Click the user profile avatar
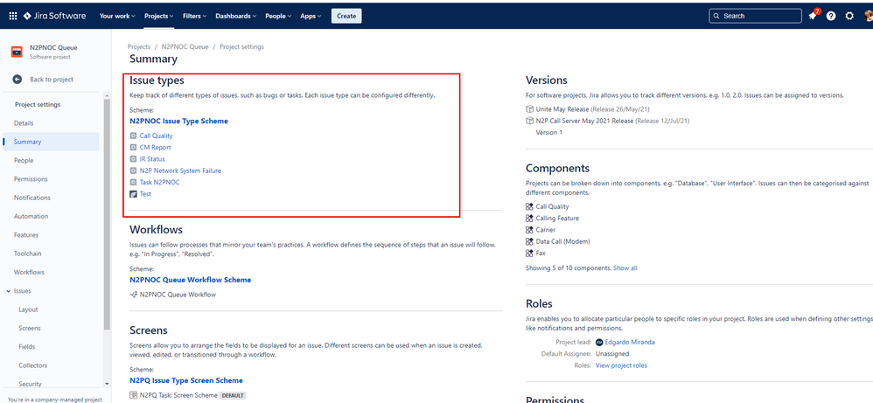 click(868, 16)
